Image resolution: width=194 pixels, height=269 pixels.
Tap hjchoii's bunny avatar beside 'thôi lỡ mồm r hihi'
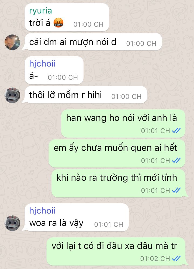click(12, 95)
